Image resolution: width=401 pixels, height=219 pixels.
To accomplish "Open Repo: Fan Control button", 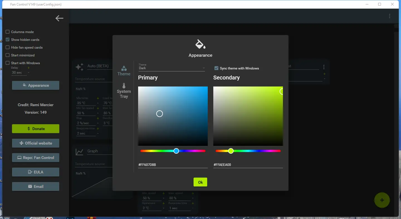I will point(36,158).
